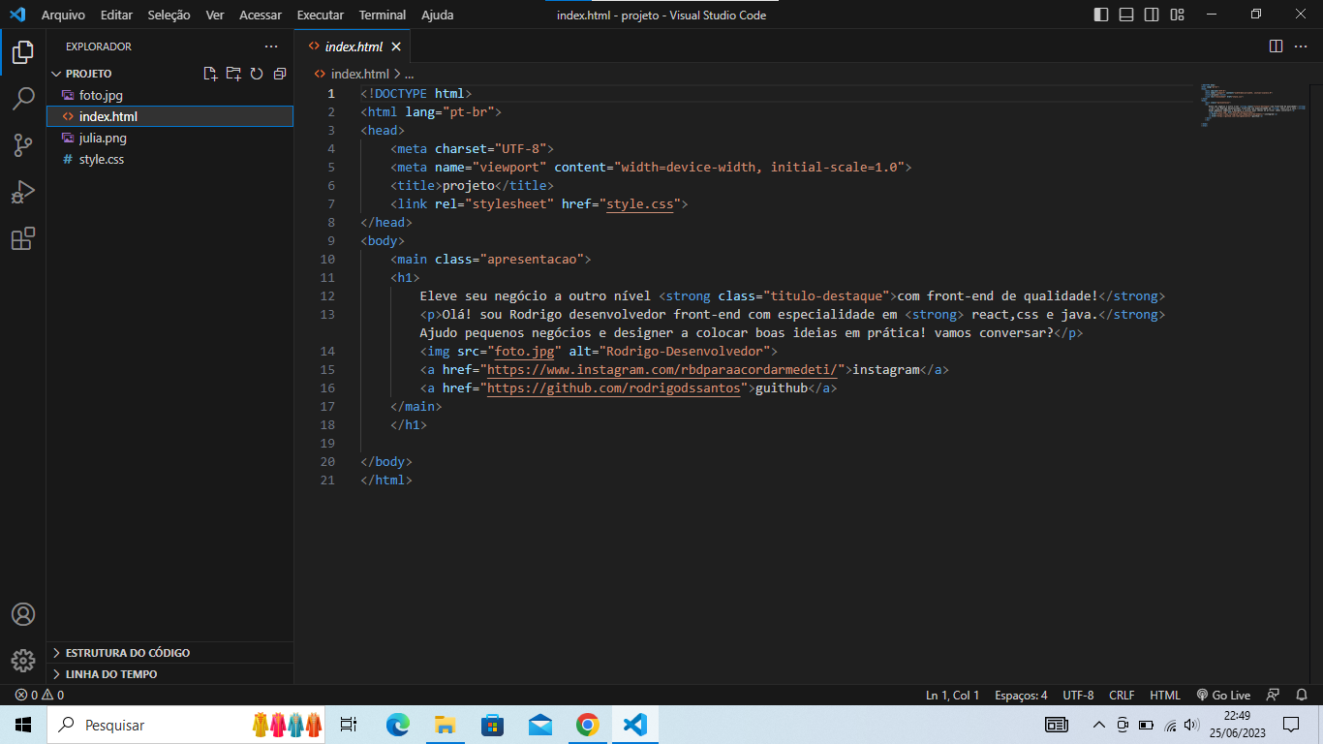This screenshot has width=1323, height=744.
Task: Change language mode via HTML entry
Action: (1165, 695)
